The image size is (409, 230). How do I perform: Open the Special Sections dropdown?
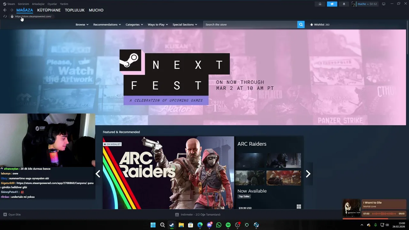(185, 25)
